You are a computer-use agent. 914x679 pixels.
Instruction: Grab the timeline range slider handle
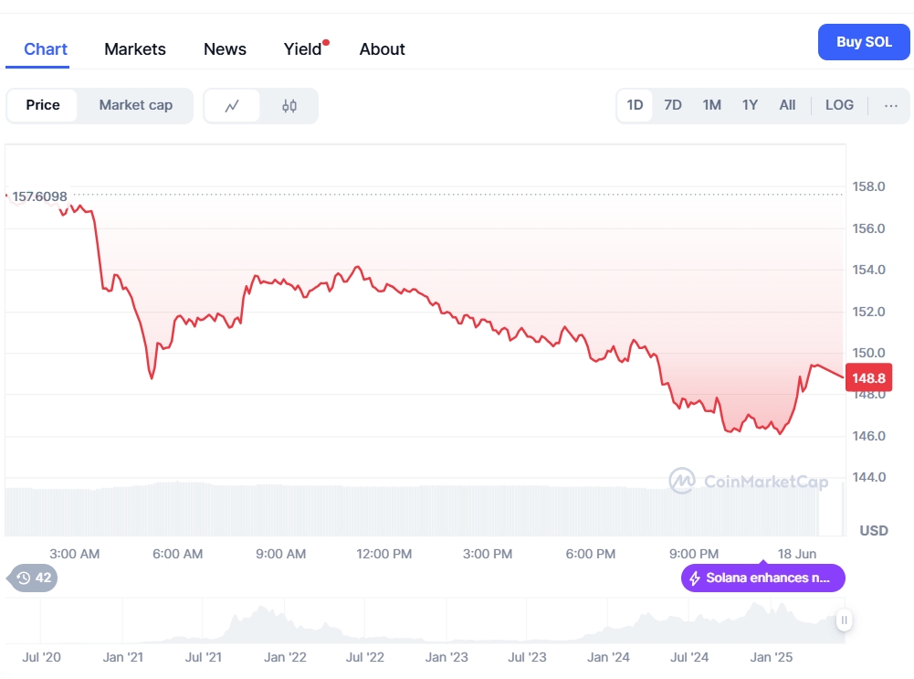(845, 621)
